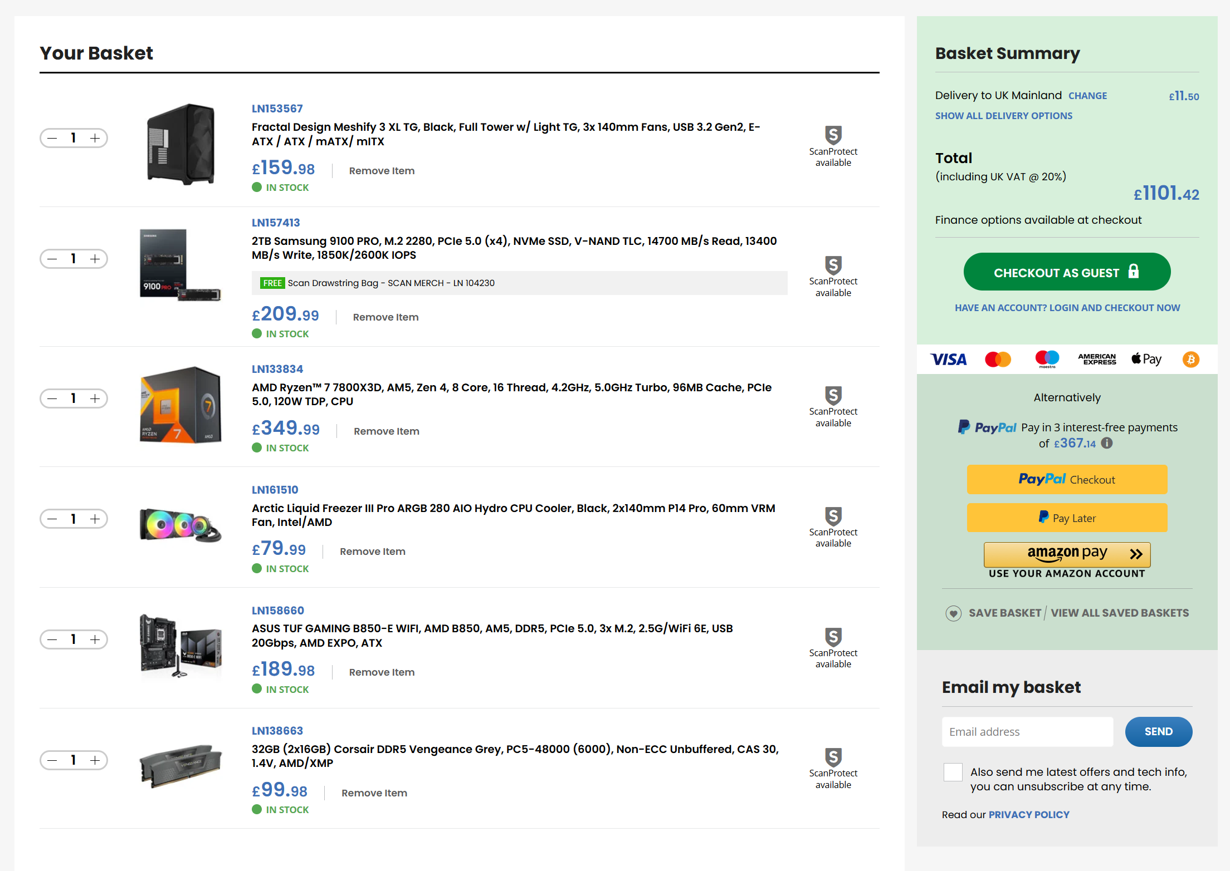This screenshot has width=1230, height=871.
Task: Remove the AMD Ryzen 7 7800X3D item
Action: pyautogui.click(x=387, y=431)
